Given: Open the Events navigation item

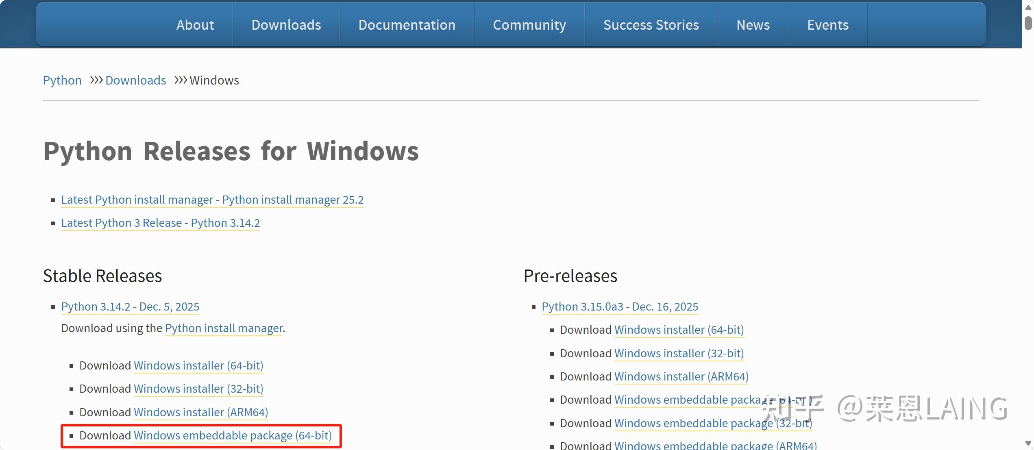Looking at the screenshot, I should [827, 25].
